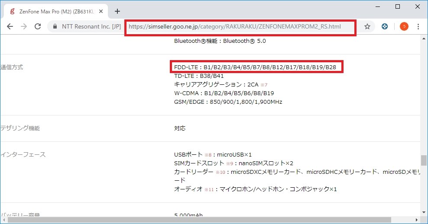Click the TD-LTE : B38/B41 line
Image resolution: width=428 pixels, height=224 pixels.
tap(199, 76)
